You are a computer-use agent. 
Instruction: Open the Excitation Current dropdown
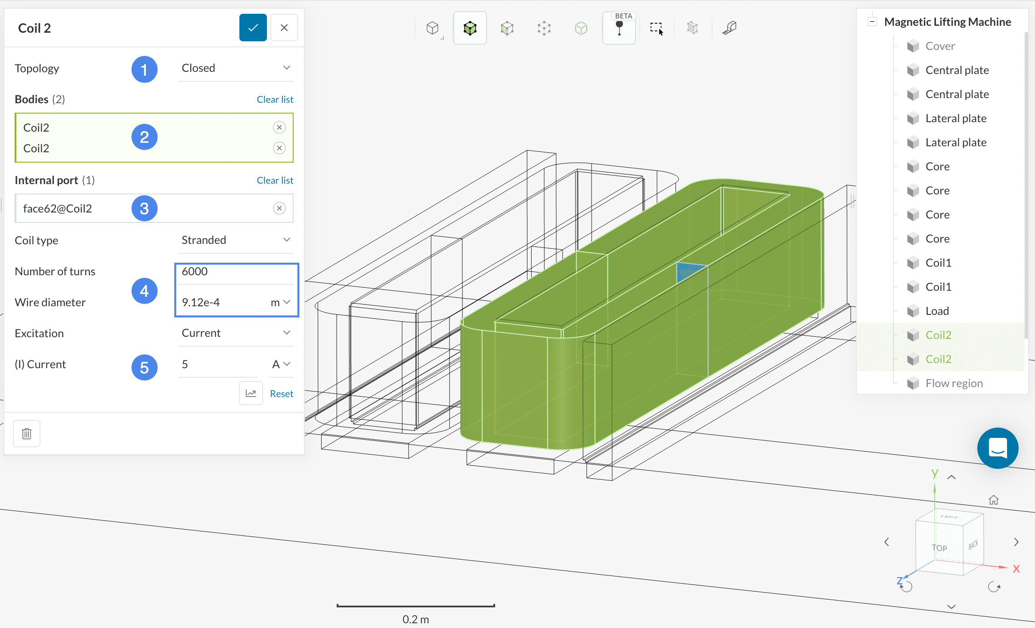[236, 333]
